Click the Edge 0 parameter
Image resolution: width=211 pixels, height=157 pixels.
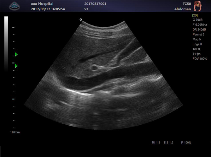point(197,44)
